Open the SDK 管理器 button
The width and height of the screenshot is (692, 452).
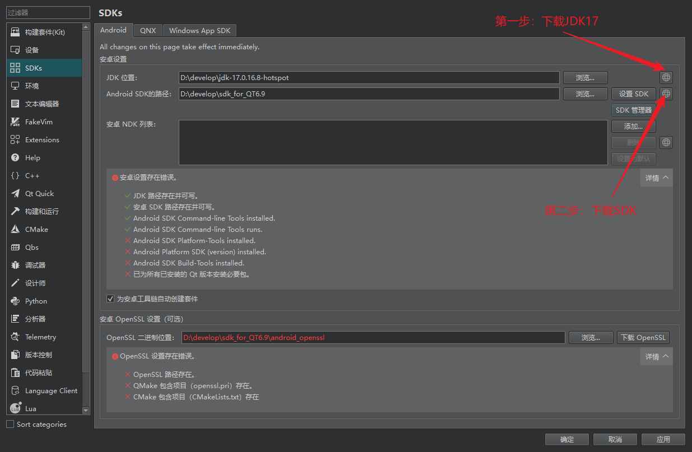(634, 110)
